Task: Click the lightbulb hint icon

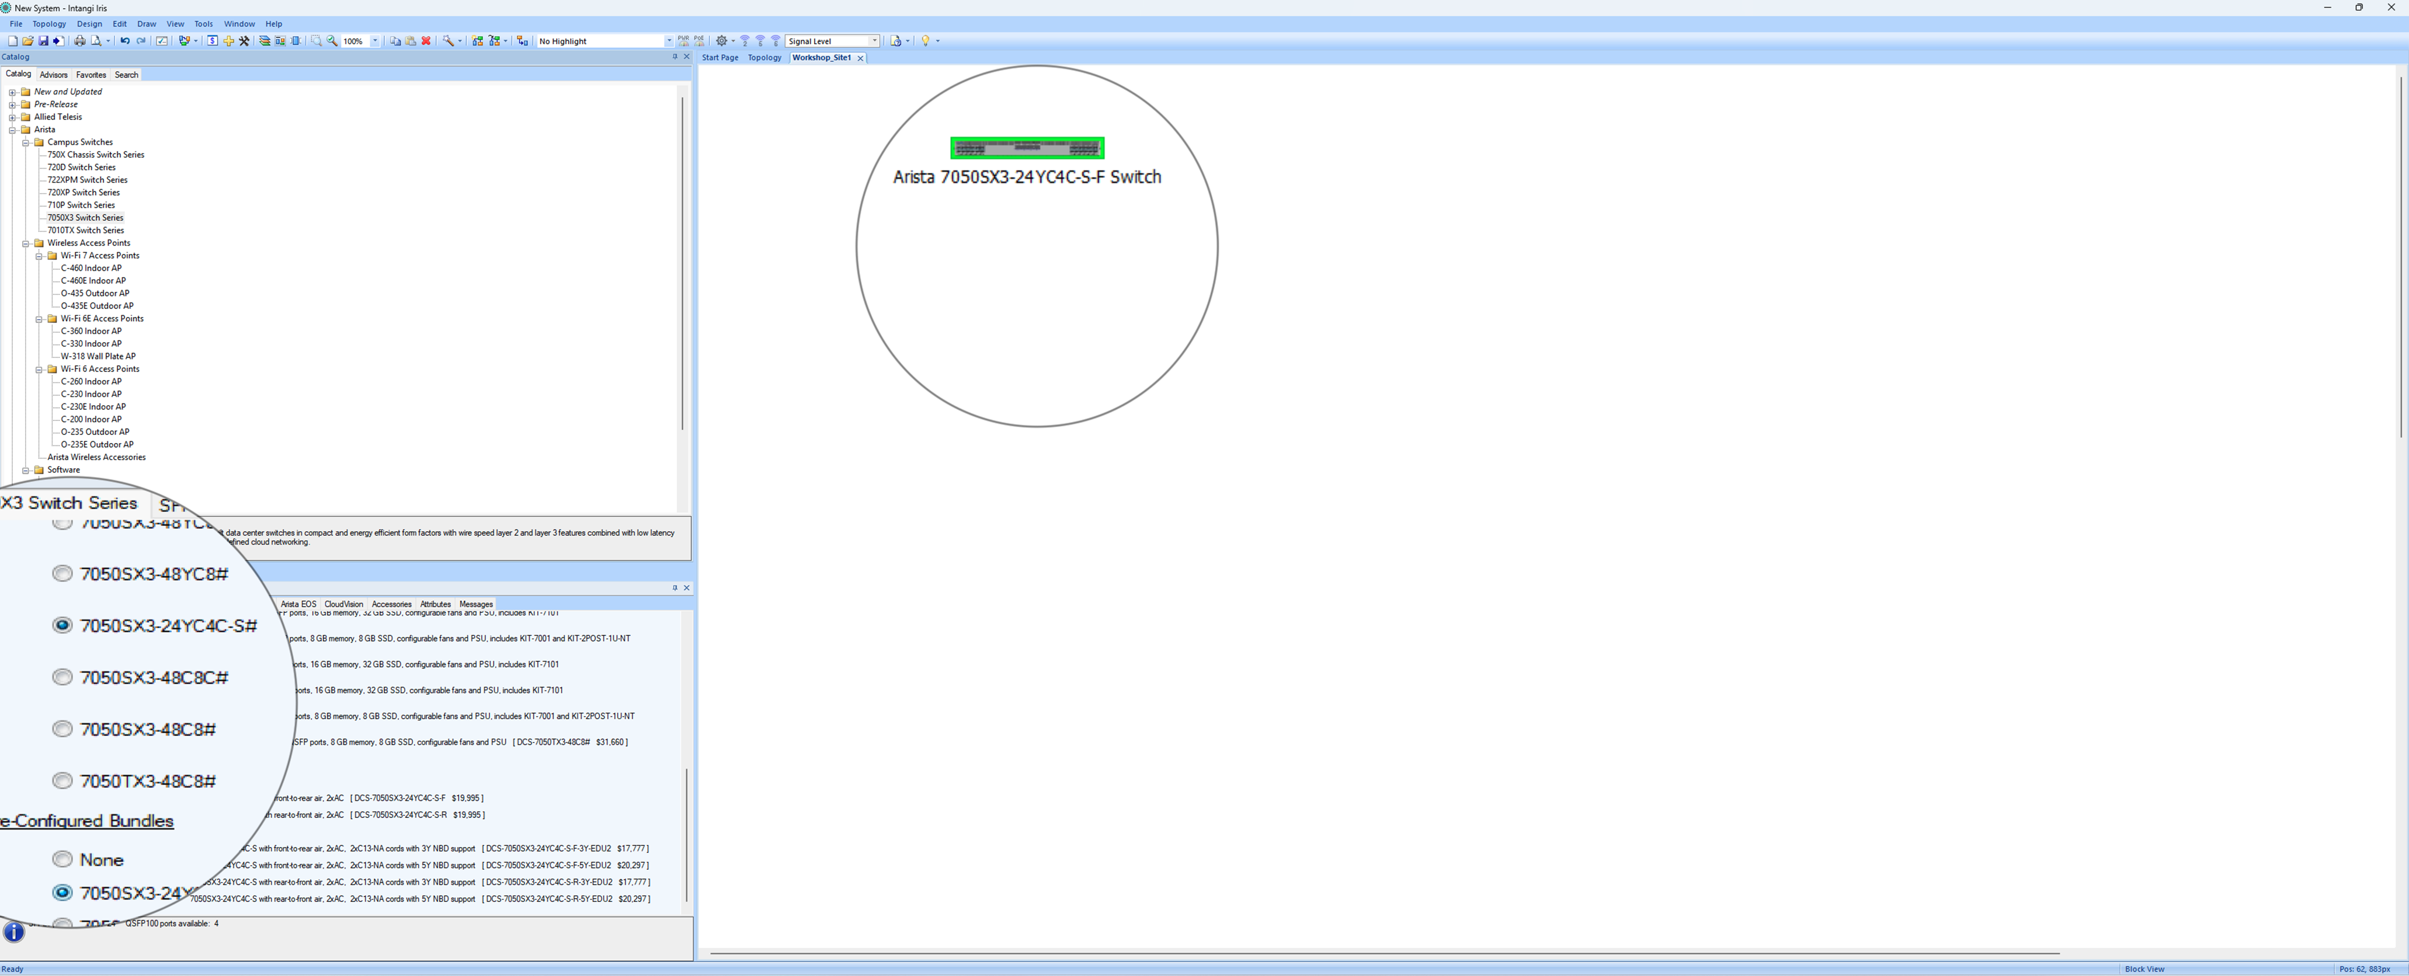Action: pos(925,41)
